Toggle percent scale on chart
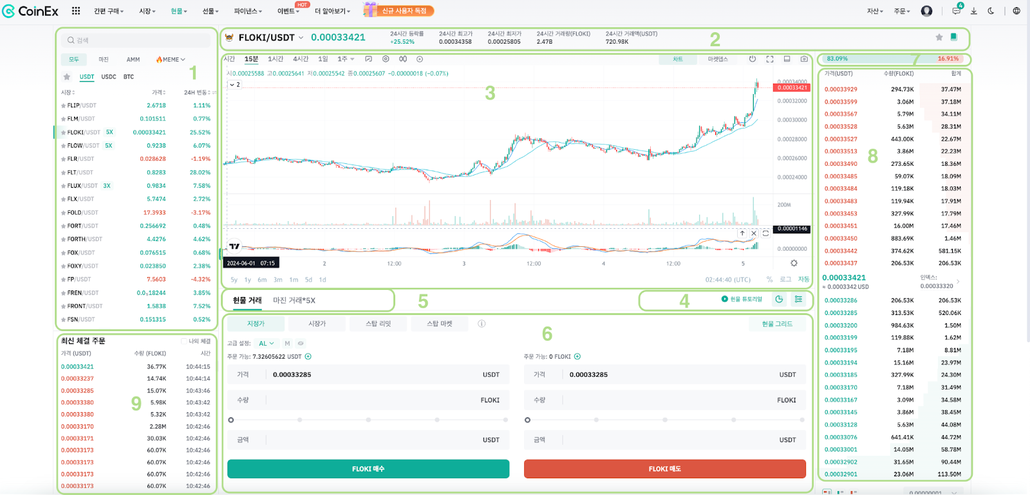The image size is (1030, 495). coord(769,280)
